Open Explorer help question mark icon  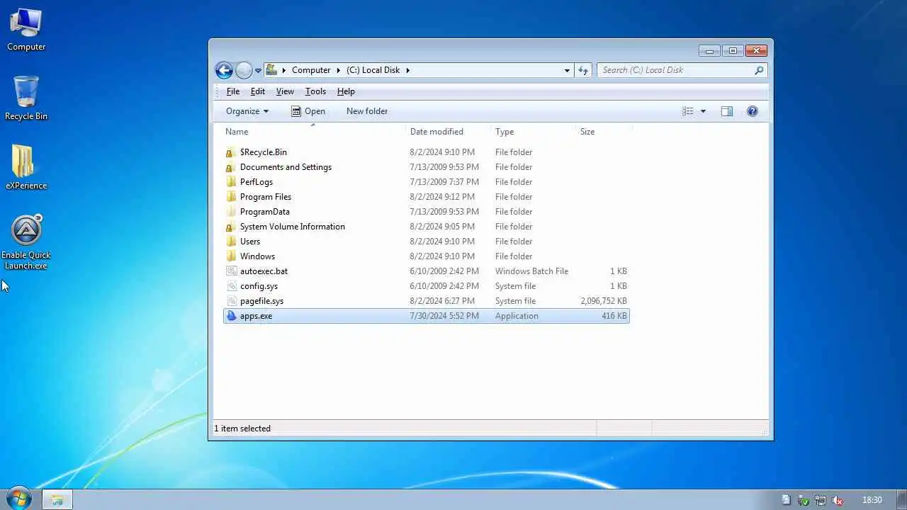click(x=753, y=111)
